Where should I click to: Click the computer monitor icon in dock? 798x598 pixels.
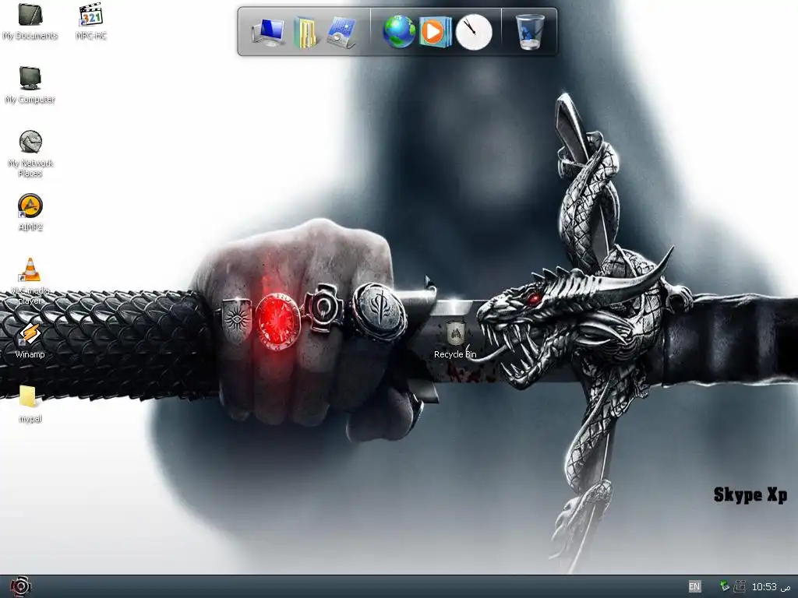[268, 32]
